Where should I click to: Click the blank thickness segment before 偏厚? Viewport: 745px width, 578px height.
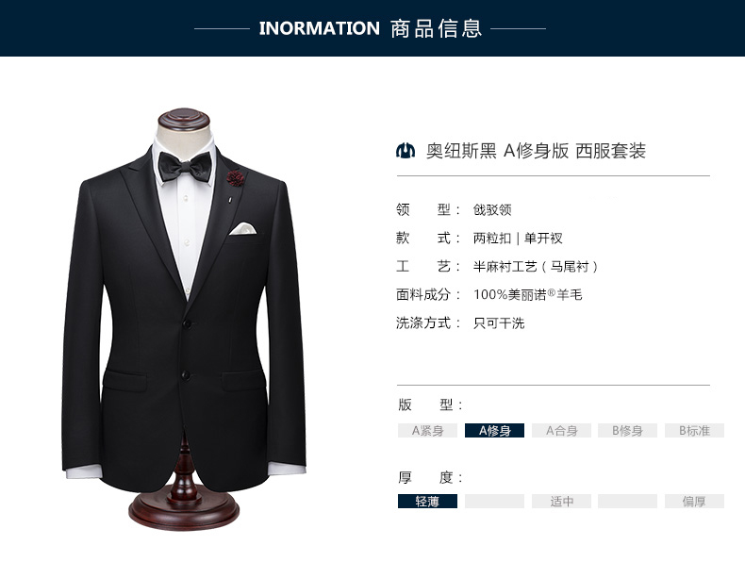tap(628, 501)
